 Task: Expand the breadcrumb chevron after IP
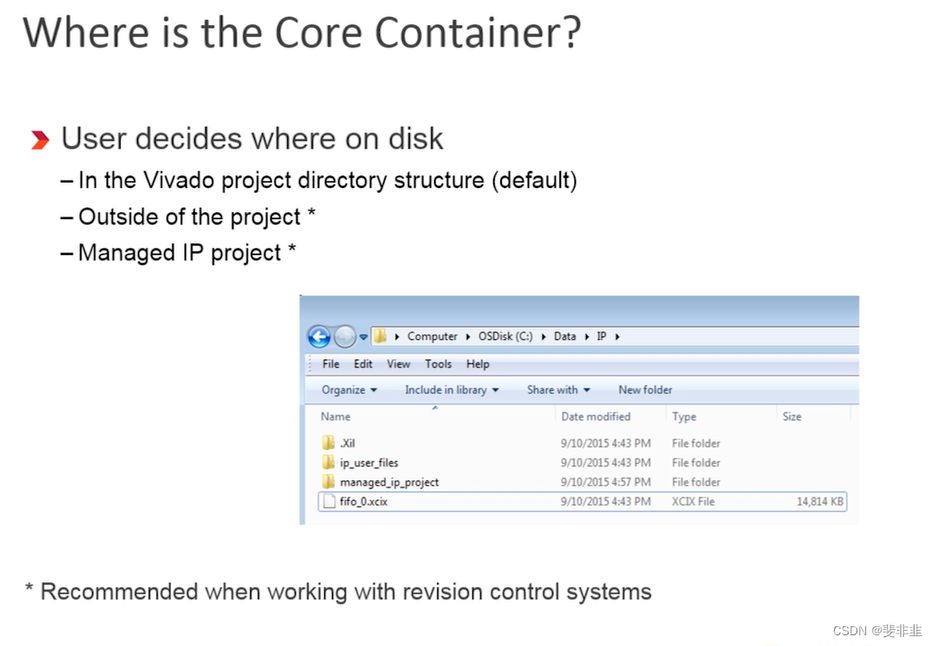point(619,336)
